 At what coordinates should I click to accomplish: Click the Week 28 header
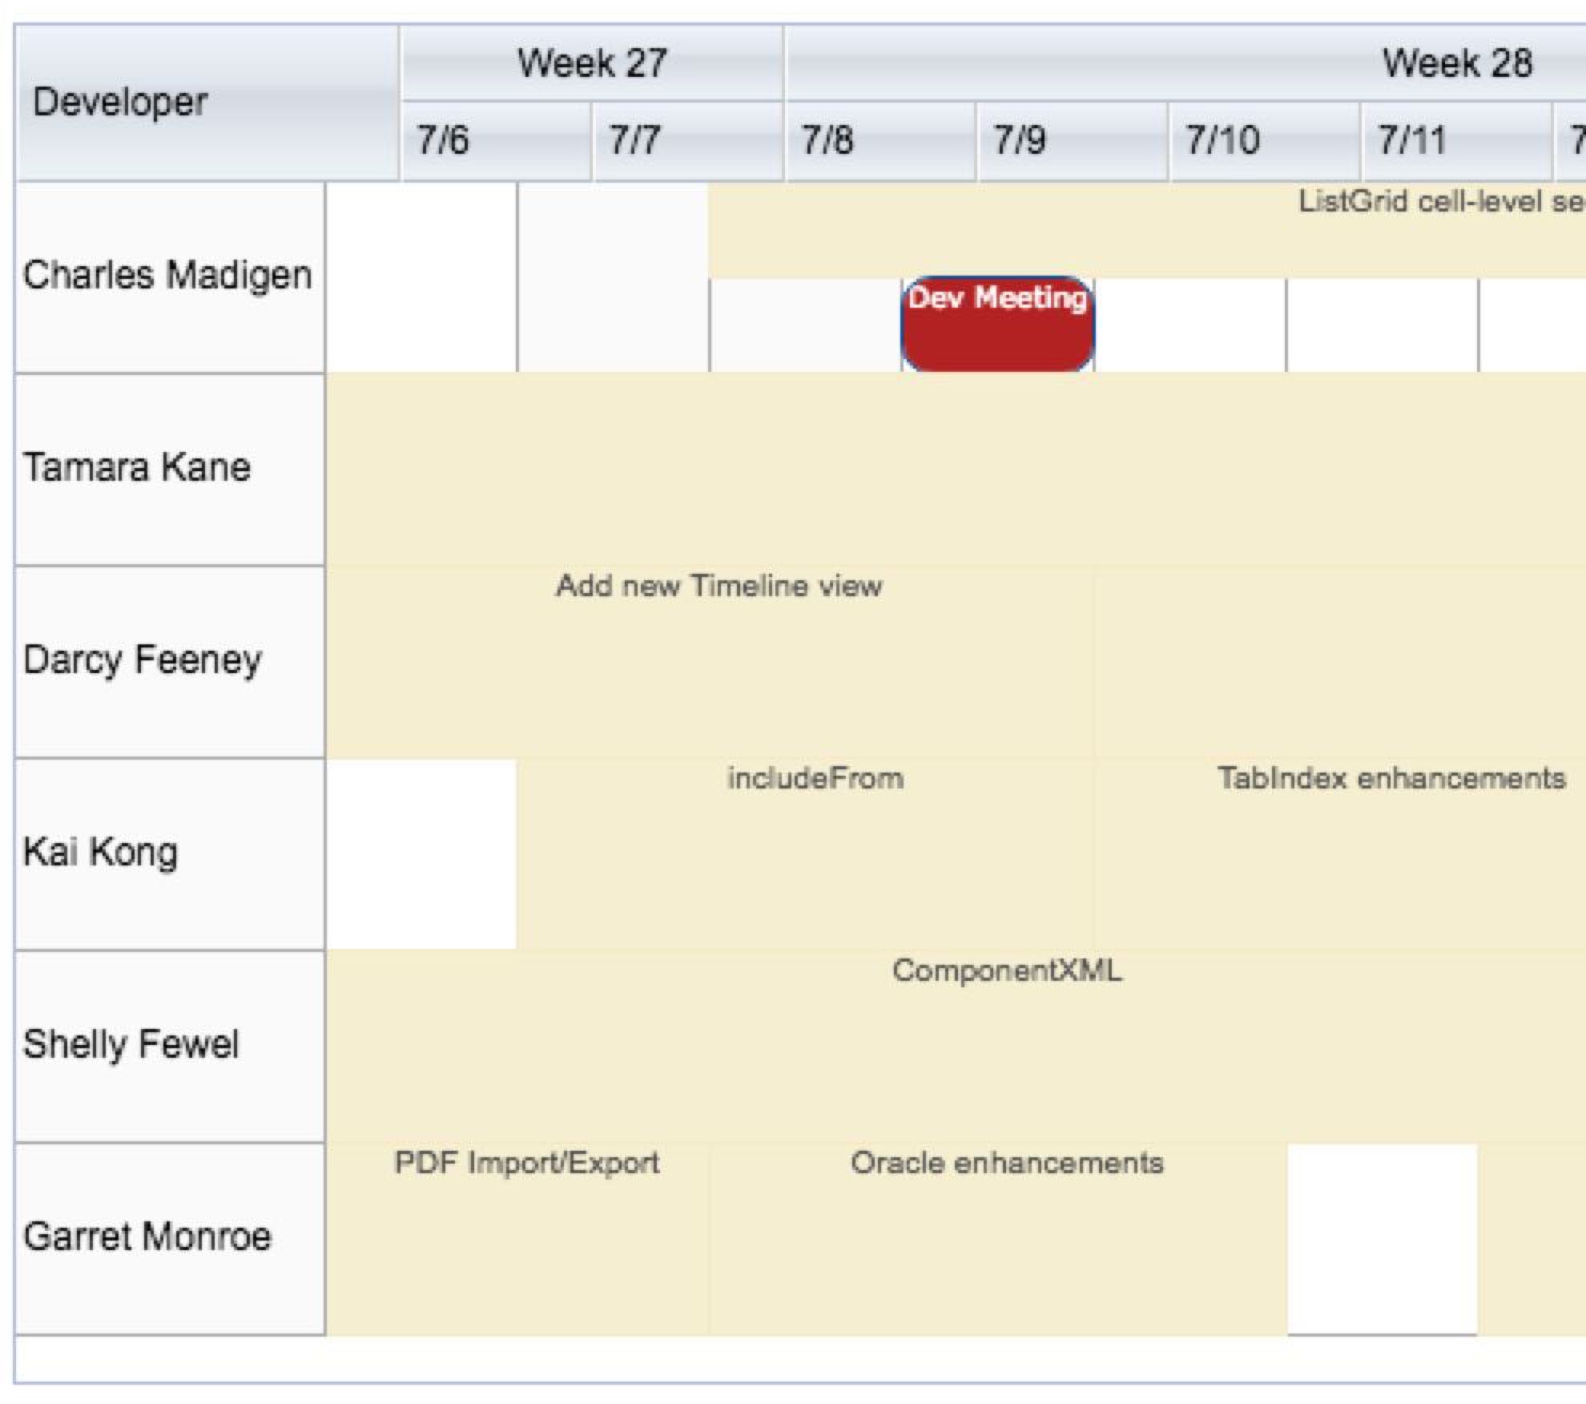click(x=1456, y=63)
